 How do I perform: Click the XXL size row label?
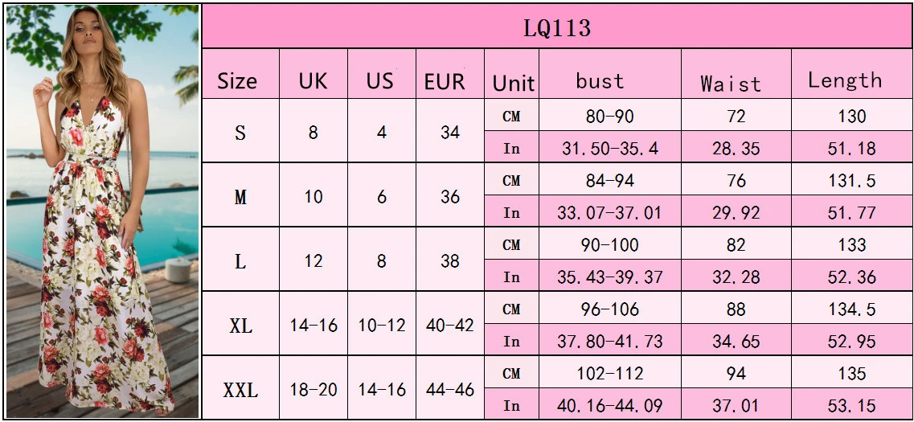coord(240,390)
